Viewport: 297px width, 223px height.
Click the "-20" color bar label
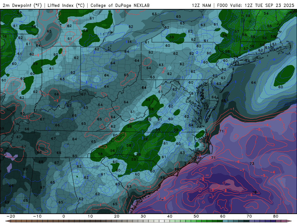pos(11,216)
